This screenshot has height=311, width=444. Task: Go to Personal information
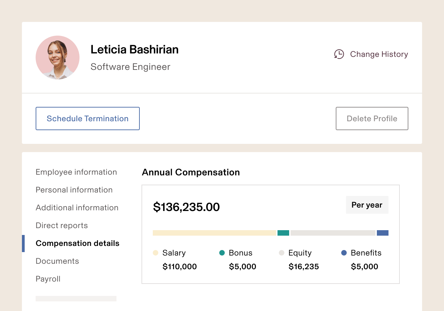pos(74,190)
